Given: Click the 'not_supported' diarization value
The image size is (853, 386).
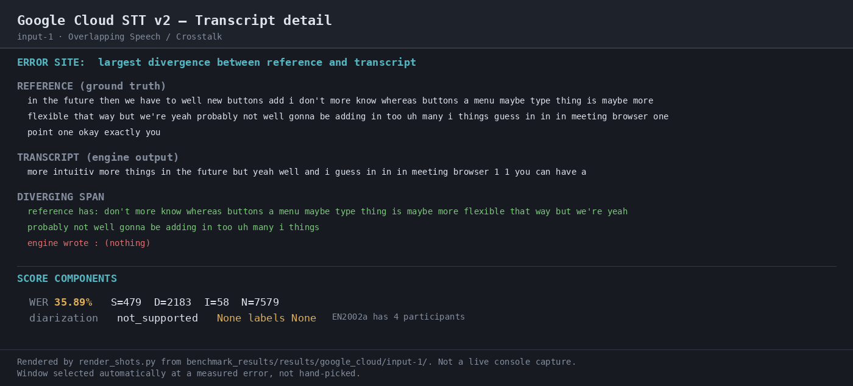Looking at the screenshot, I should [157, 318].
